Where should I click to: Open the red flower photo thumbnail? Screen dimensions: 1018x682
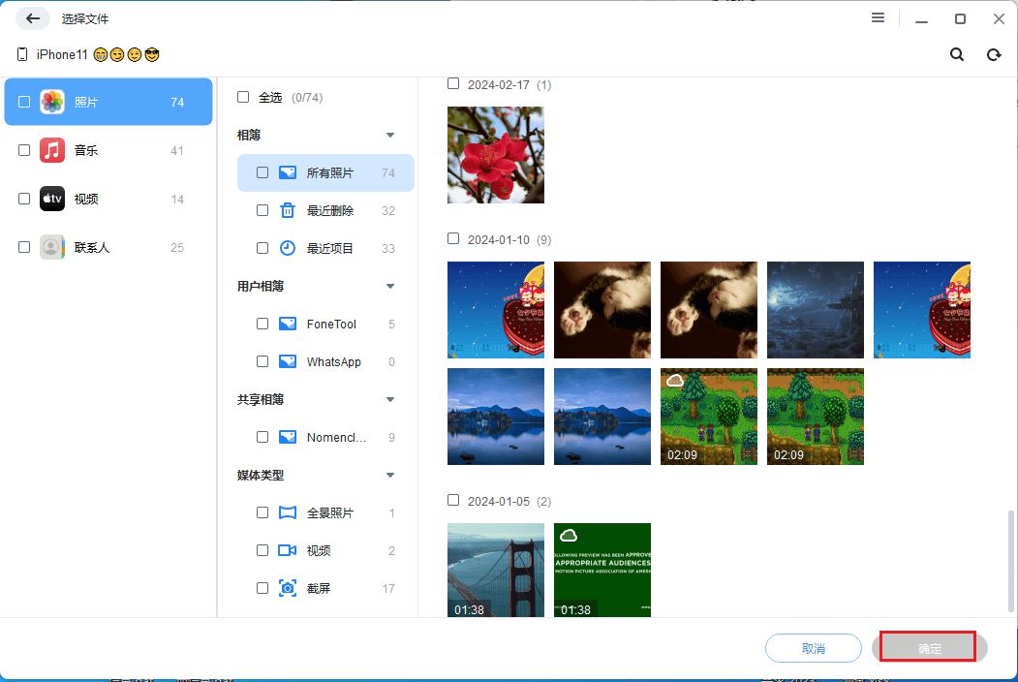[495, 155]
